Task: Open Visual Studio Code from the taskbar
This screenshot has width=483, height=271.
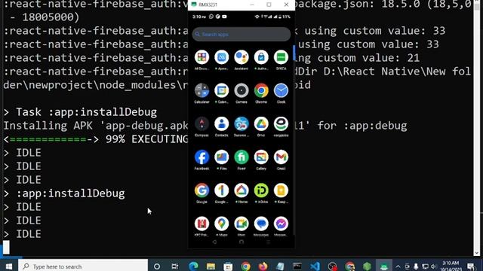Action: click(315, 266)
